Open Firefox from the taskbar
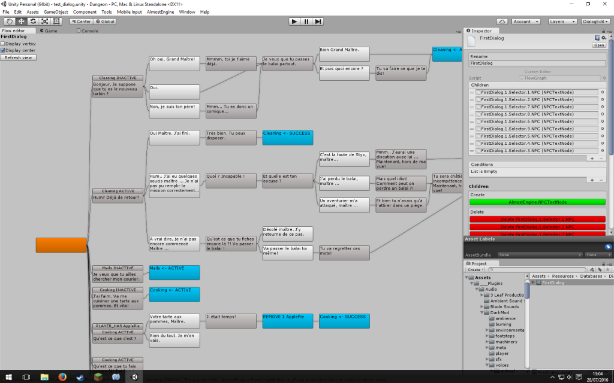The height and width of the screenshot is (383, 614). point(62,377)
